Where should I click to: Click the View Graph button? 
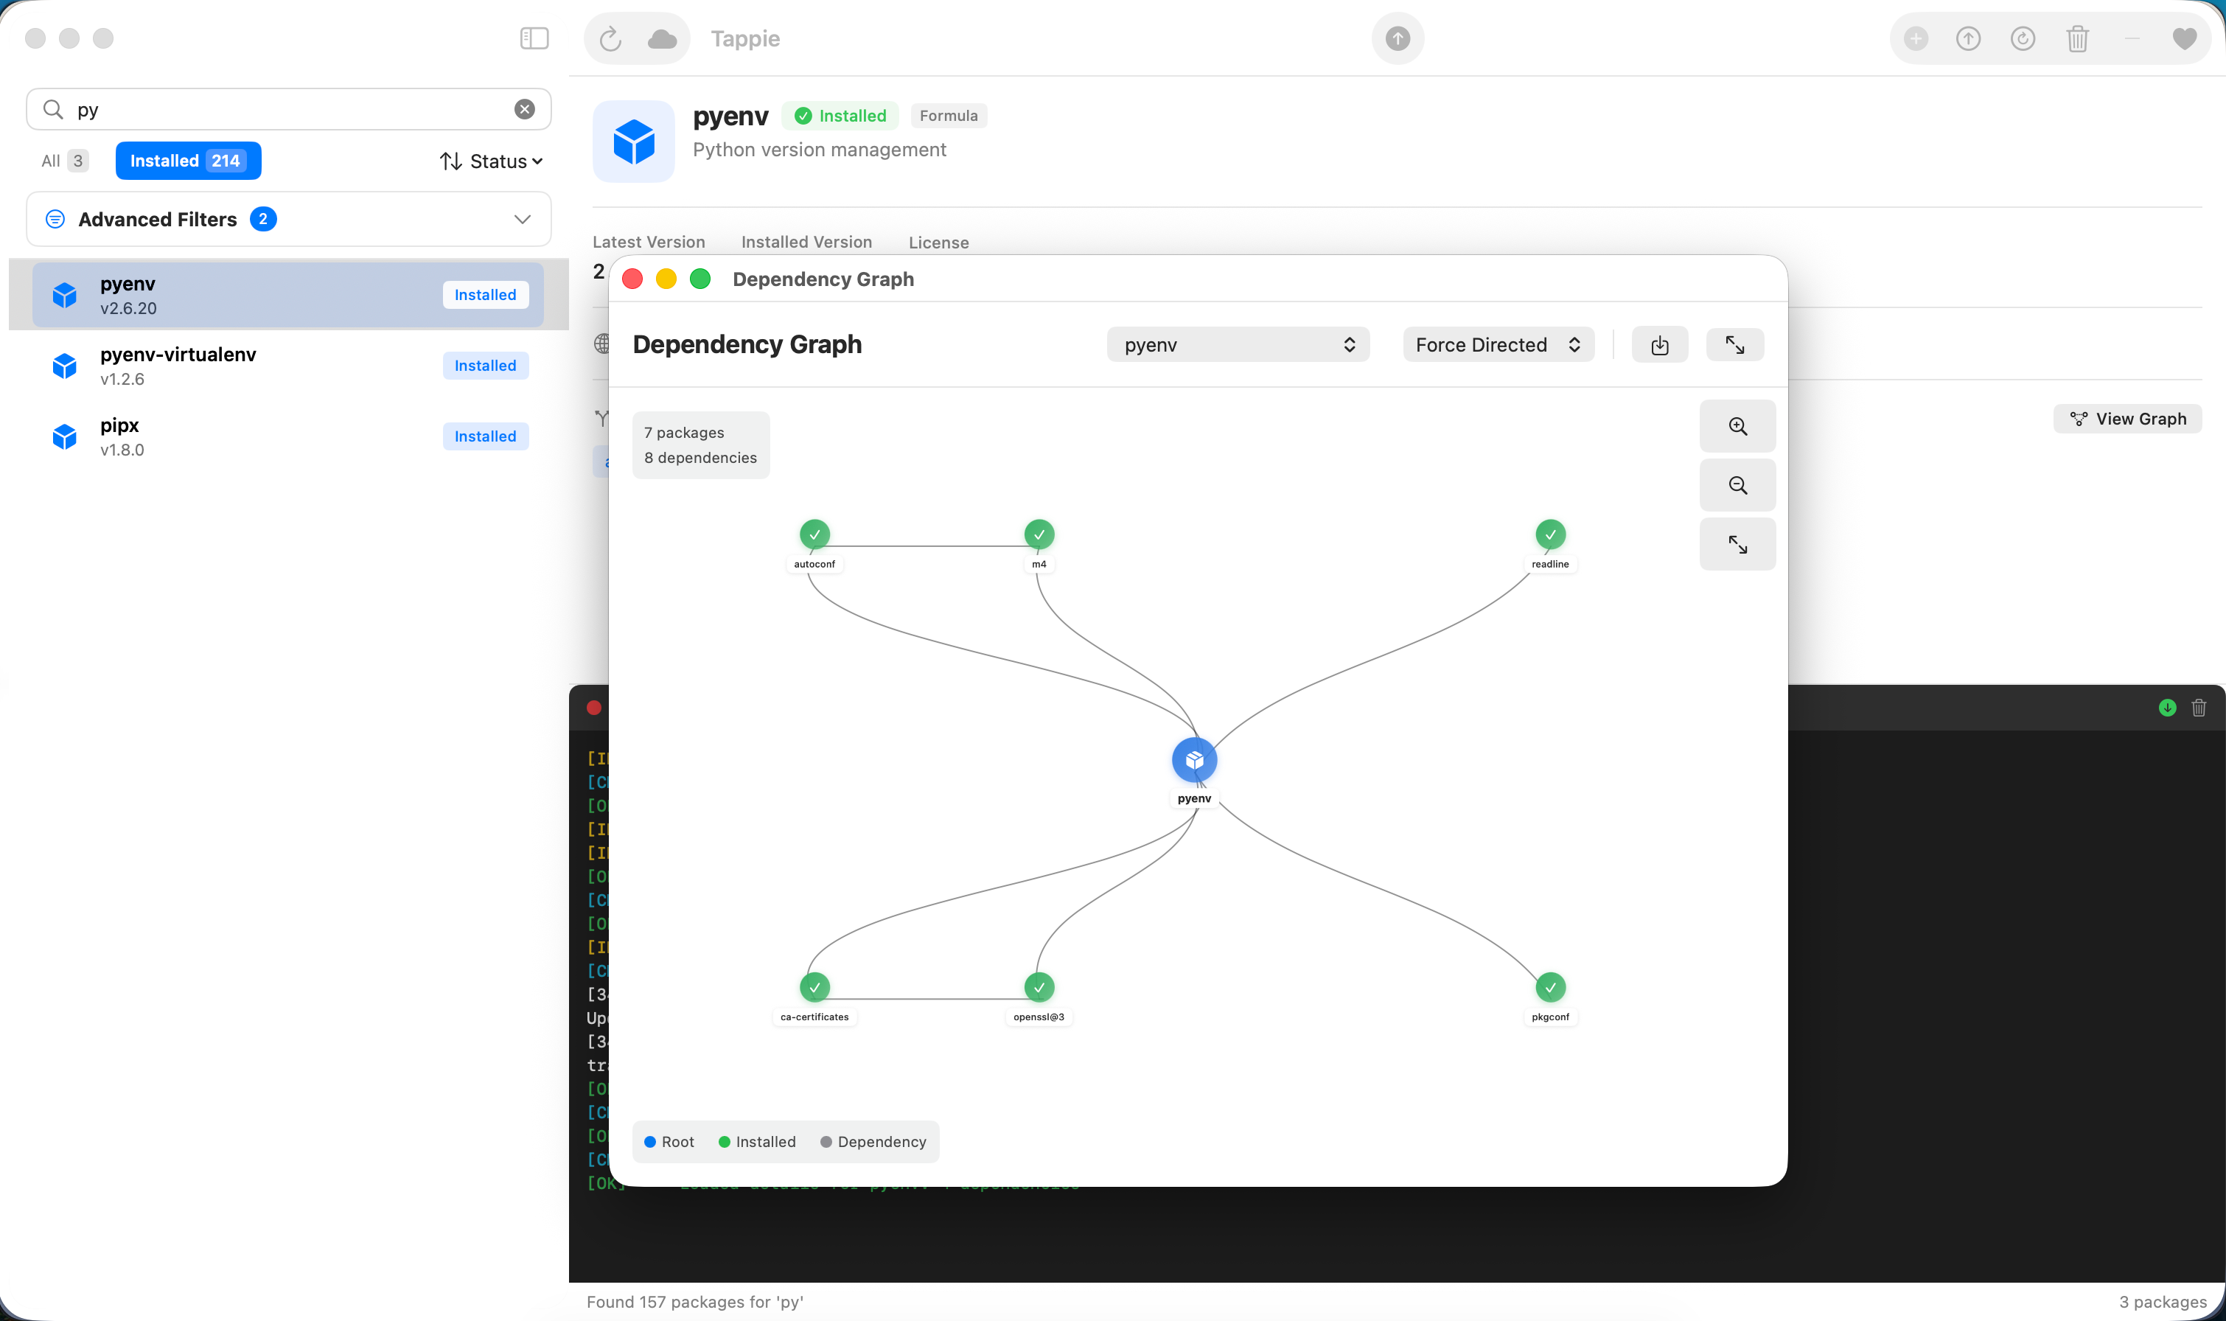coord(2126,419)
